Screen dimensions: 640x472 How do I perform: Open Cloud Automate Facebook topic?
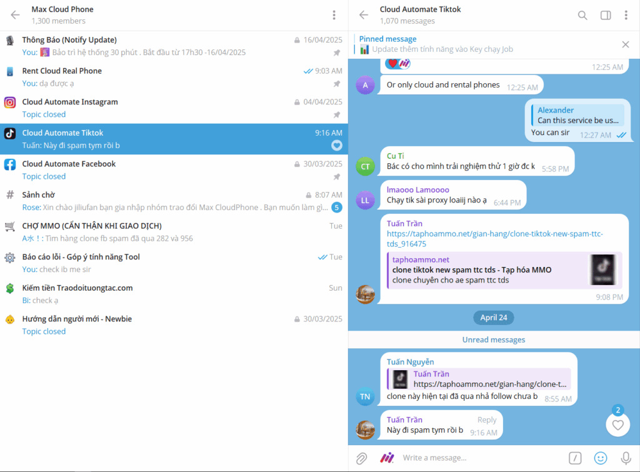tap(174, 170)
